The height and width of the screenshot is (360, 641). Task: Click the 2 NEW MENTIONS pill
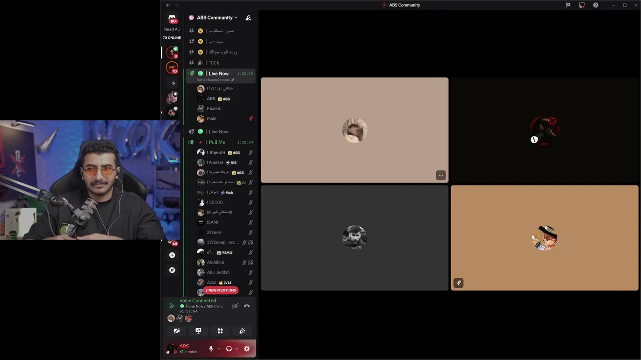221,290
